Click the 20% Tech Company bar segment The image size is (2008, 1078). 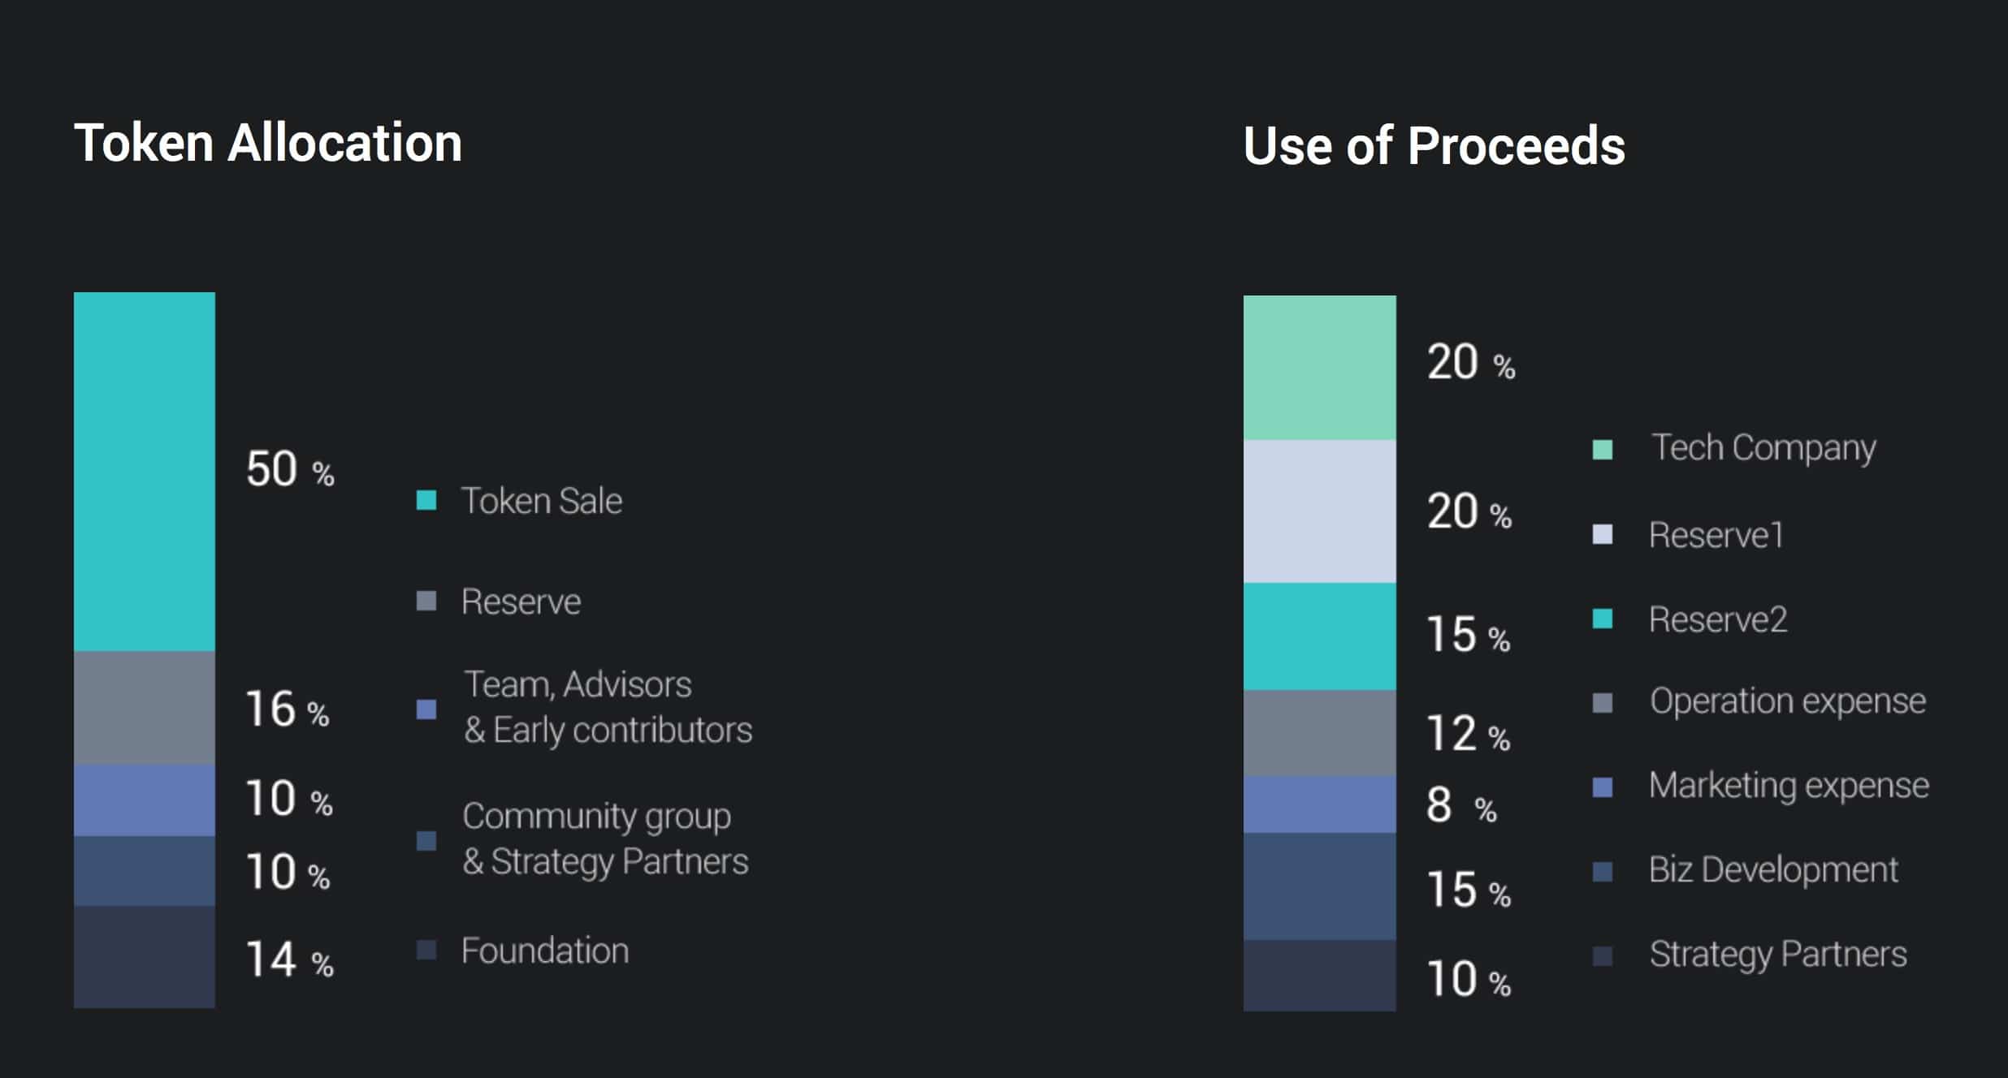(1319, 367)
